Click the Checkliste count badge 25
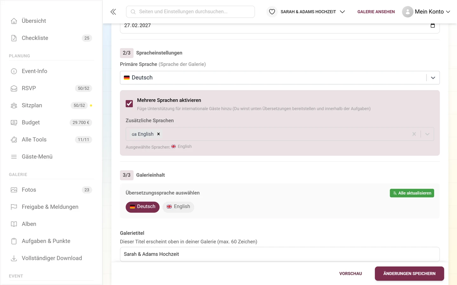The image size is (457, 285). coord(87,38)
